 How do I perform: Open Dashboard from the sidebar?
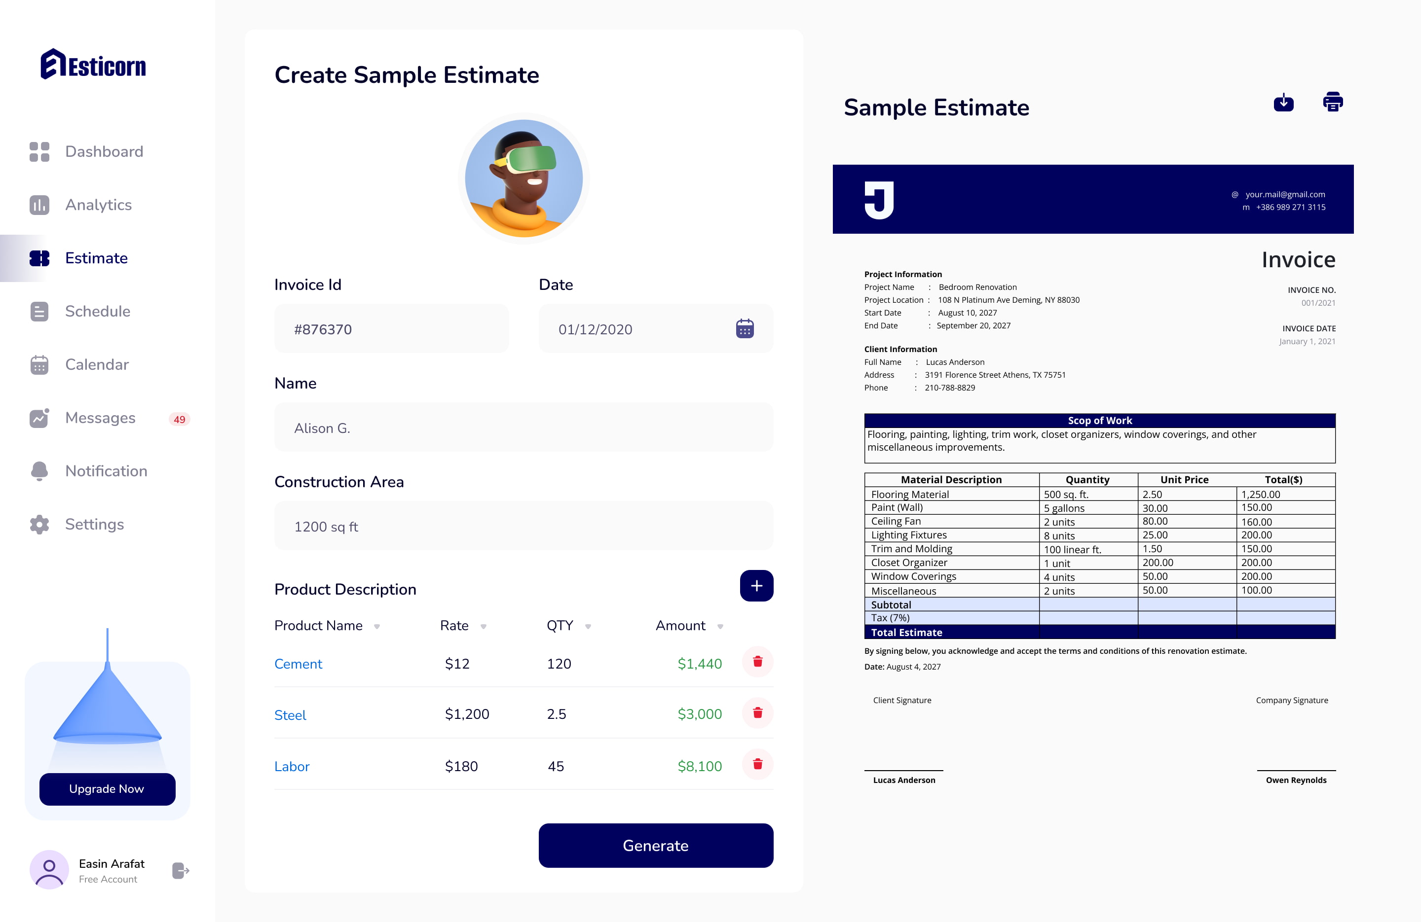point(104,151)
